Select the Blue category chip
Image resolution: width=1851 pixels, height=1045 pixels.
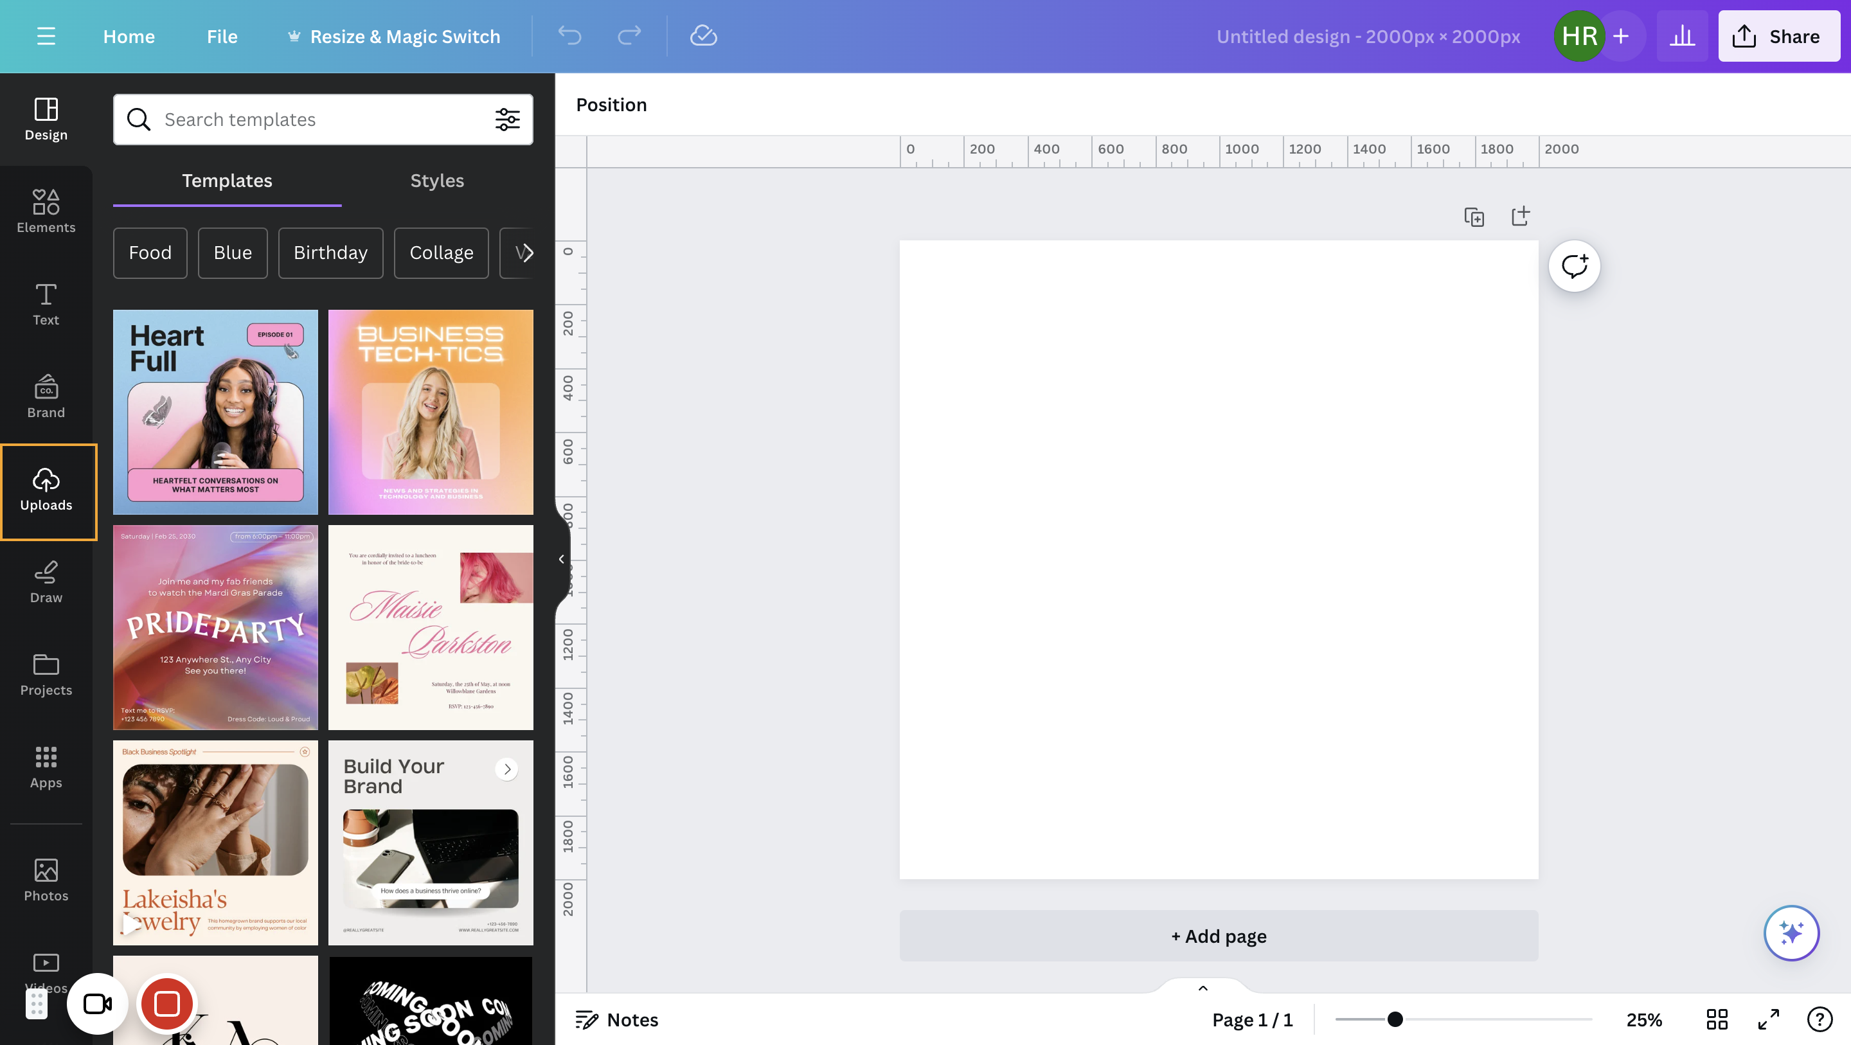click(x=233, y=253)
